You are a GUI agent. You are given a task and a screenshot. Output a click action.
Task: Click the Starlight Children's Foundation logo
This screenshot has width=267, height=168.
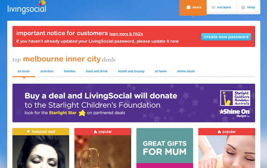coord(235,98)
